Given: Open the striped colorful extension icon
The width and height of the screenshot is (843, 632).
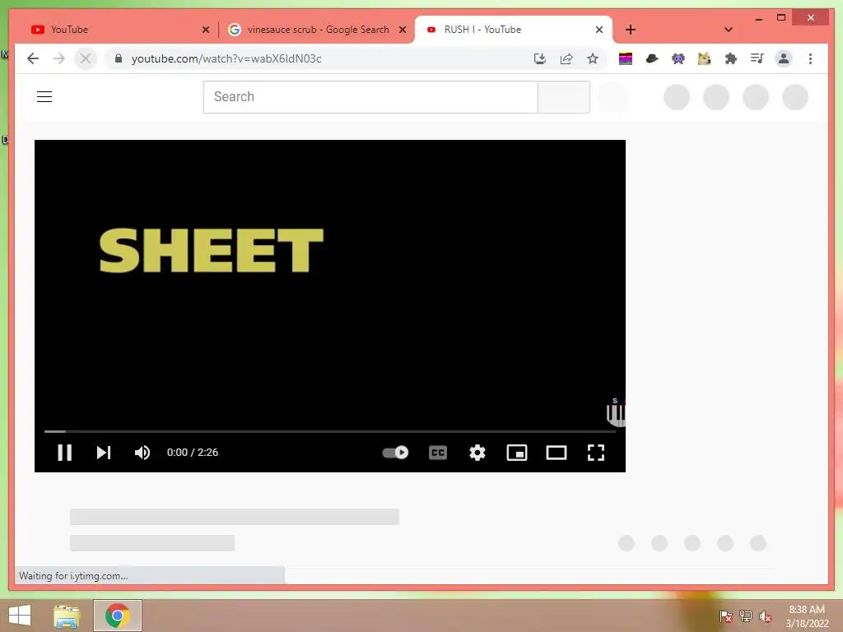Looking at the screenshot, I should pyautogui.click(x=626, y=58).
